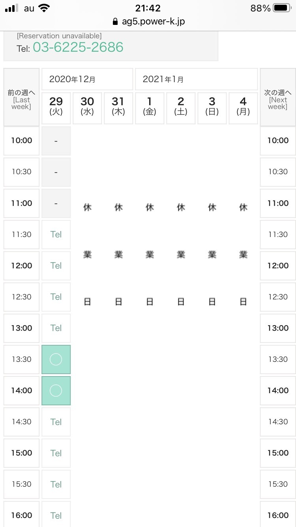Tap the unavailable 10:00 slot on 29th

coord(56,141)
